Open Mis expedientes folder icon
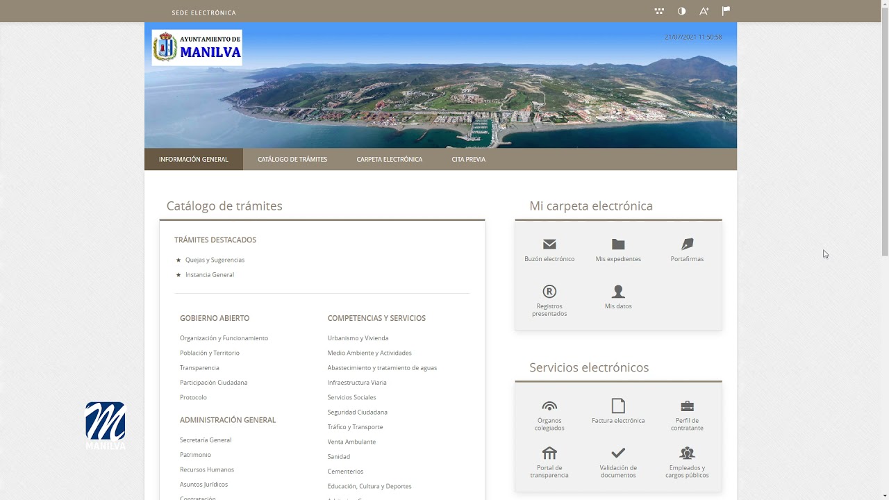Screen dimensions: 889x500 click(618, 244)
